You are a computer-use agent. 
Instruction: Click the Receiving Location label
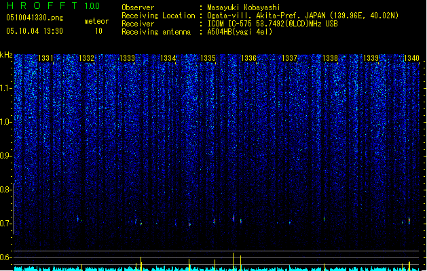pyautogui.click(x=158, y=16)
